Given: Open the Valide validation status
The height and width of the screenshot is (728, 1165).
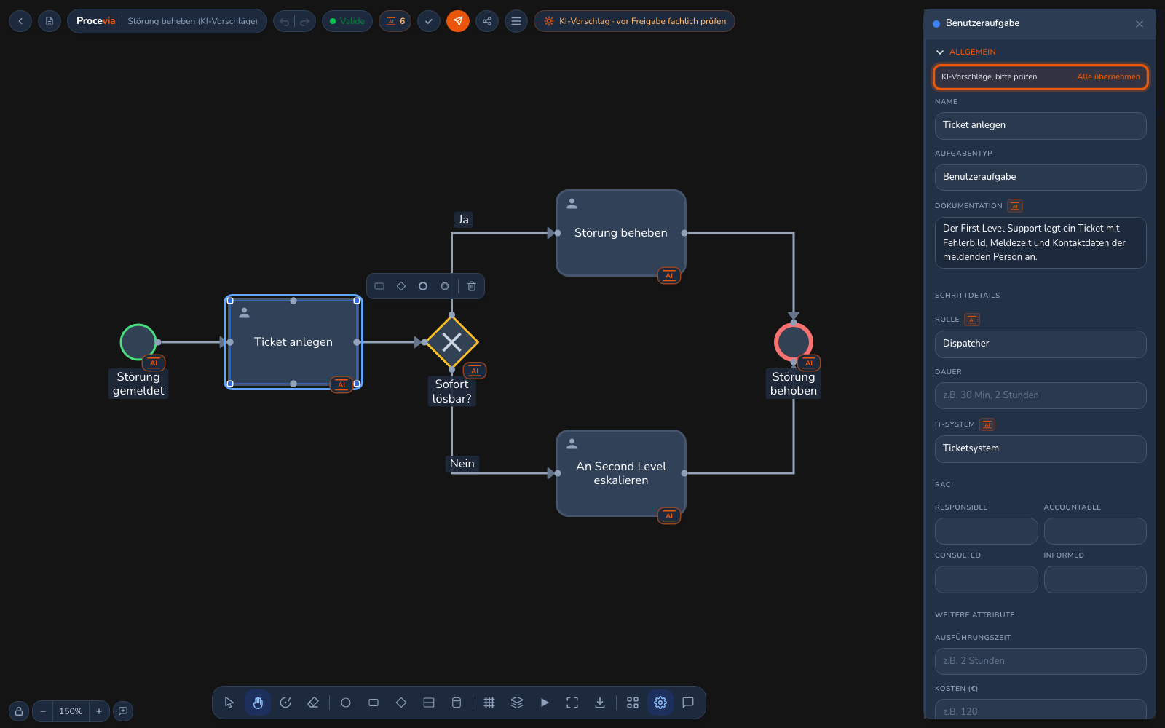Looking at the screenshot, I should pyautogui.click(x=347, y=21).
